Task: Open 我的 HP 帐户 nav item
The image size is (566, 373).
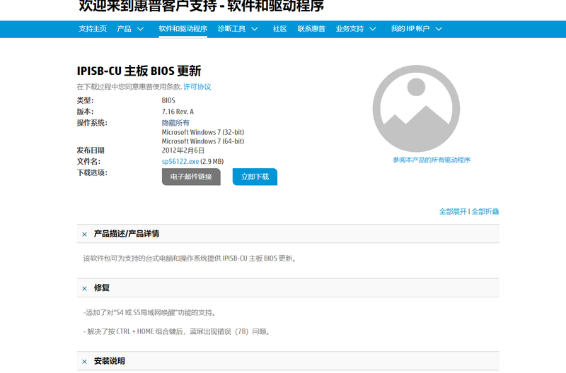Action: pos(410,29)
